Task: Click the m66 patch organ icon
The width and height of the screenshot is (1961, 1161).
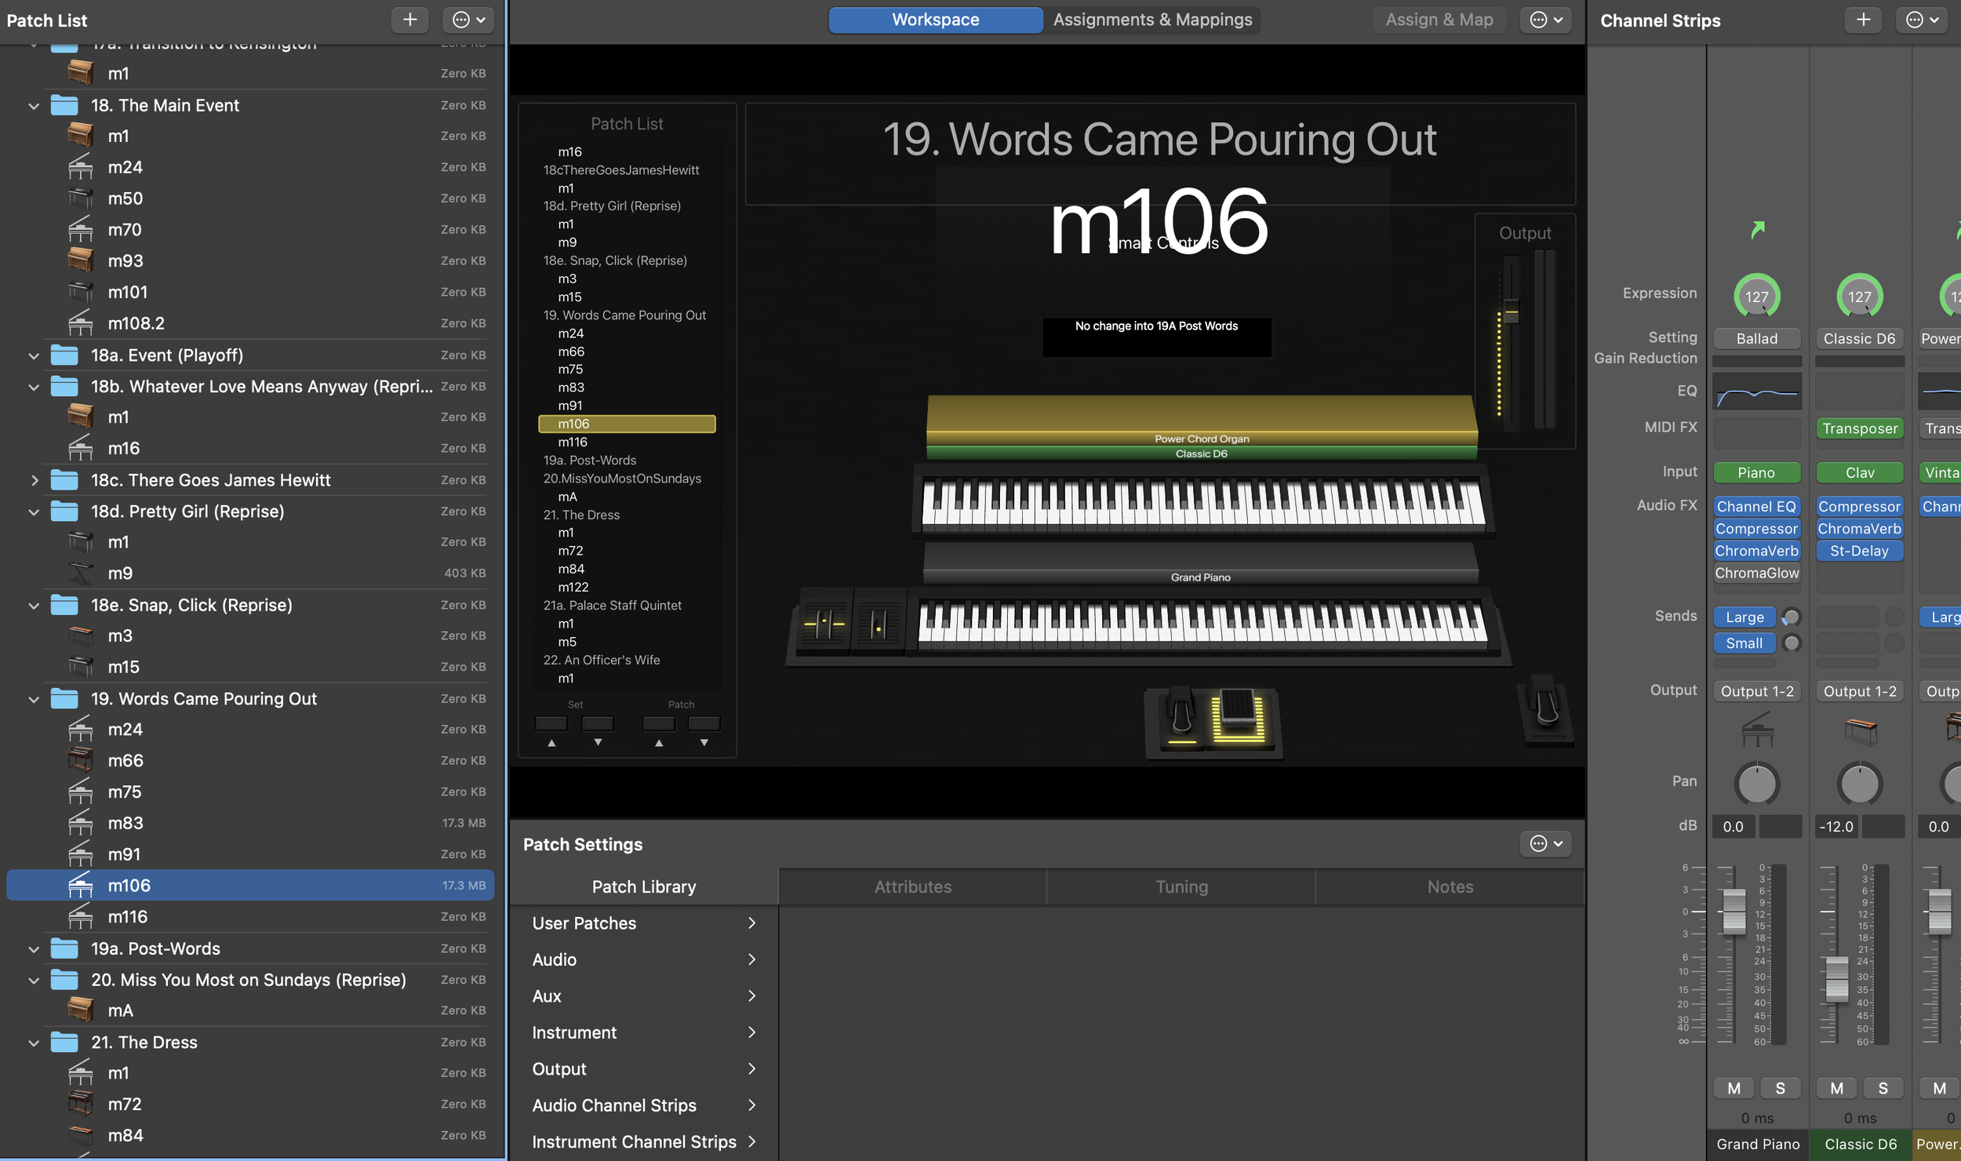Action: (80, 760)
